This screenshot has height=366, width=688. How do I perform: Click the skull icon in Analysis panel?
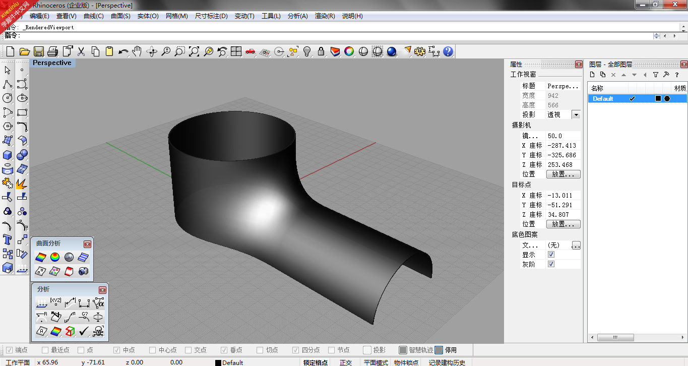(x=98, y=331)
